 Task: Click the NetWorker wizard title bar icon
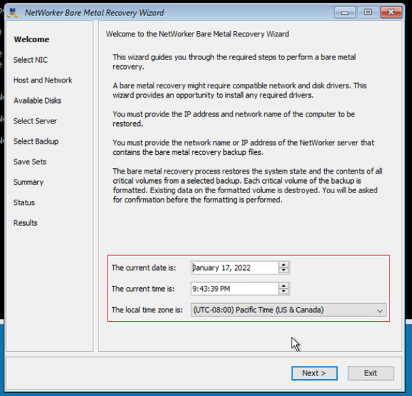click(13, 13)
